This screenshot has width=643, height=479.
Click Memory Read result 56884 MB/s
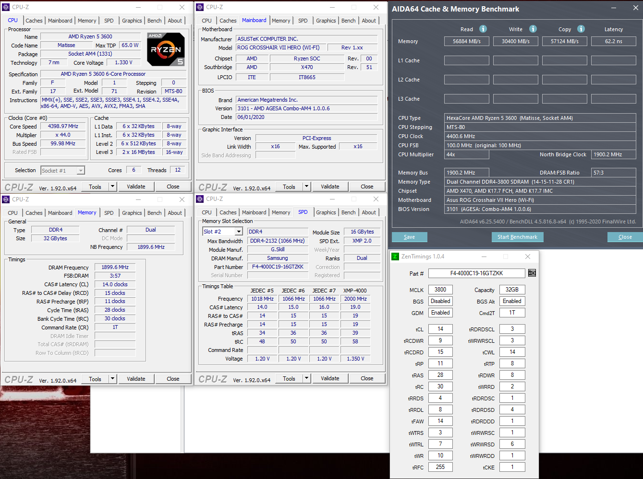(467, 41)
